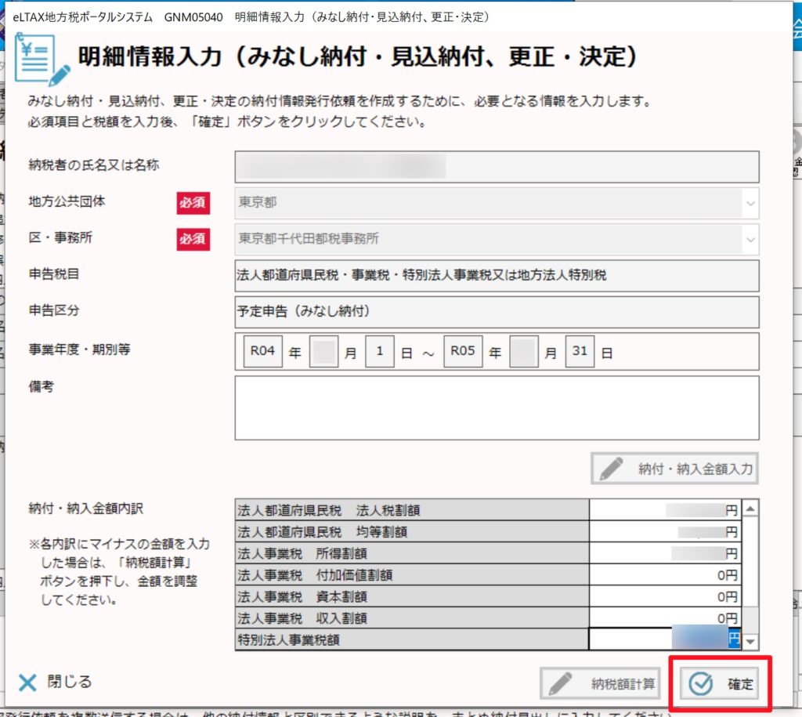Click the pencil icon on 納付・納入金額入力

click(612, 469)
